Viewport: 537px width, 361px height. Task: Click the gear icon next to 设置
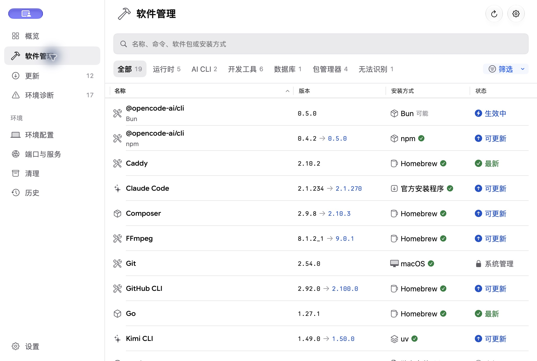16,346
